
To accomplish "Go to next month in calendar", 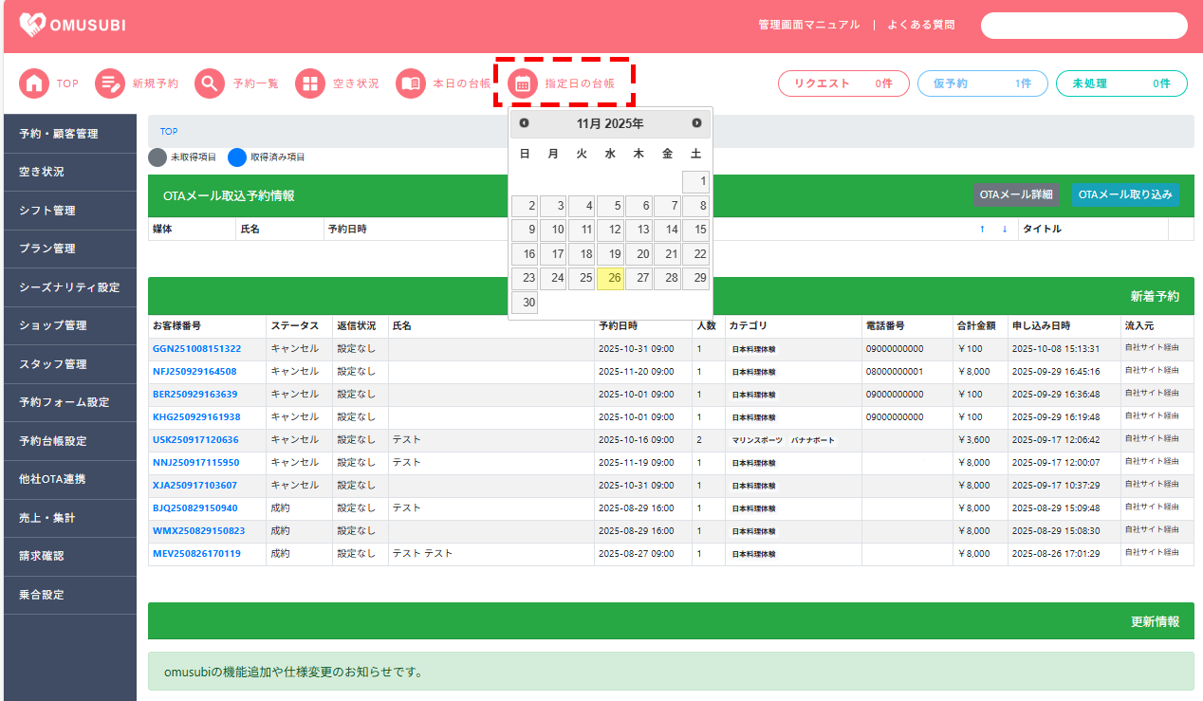I will pyautogui.click(x=696, y=123).
